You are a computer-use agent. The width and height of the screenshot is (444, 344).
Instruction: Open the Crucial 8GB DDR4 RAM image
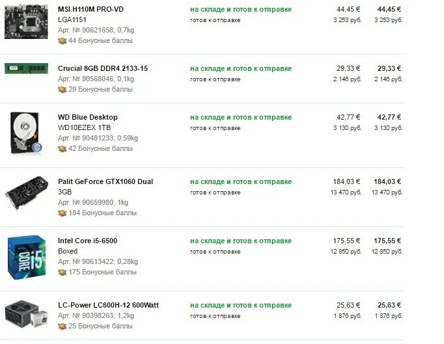[x=26, y=68]
